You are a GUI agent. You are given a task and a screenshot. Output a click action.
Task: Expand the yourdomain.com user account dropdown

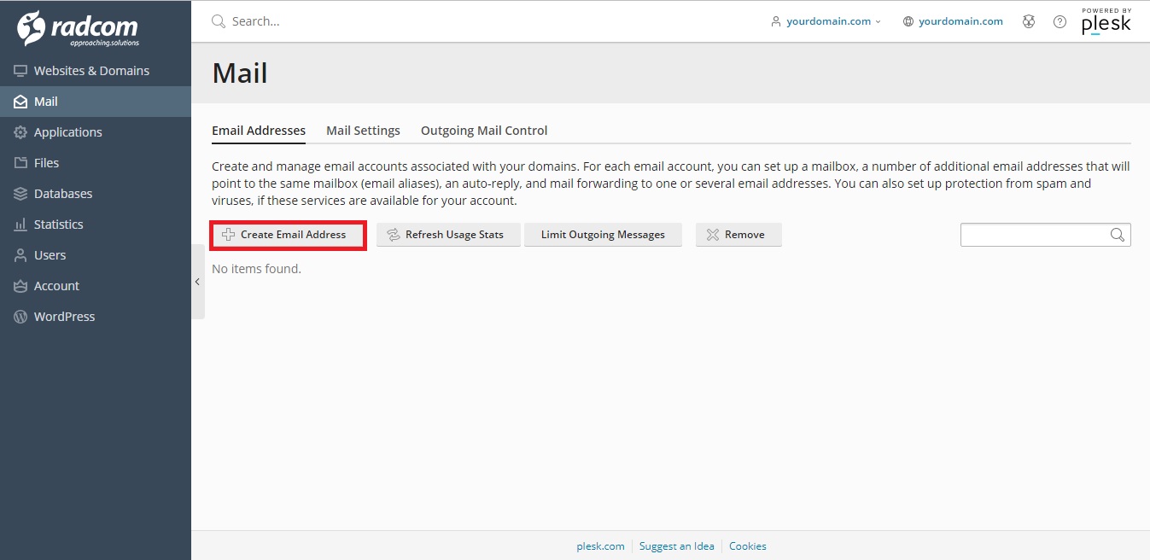click(826, 21)
